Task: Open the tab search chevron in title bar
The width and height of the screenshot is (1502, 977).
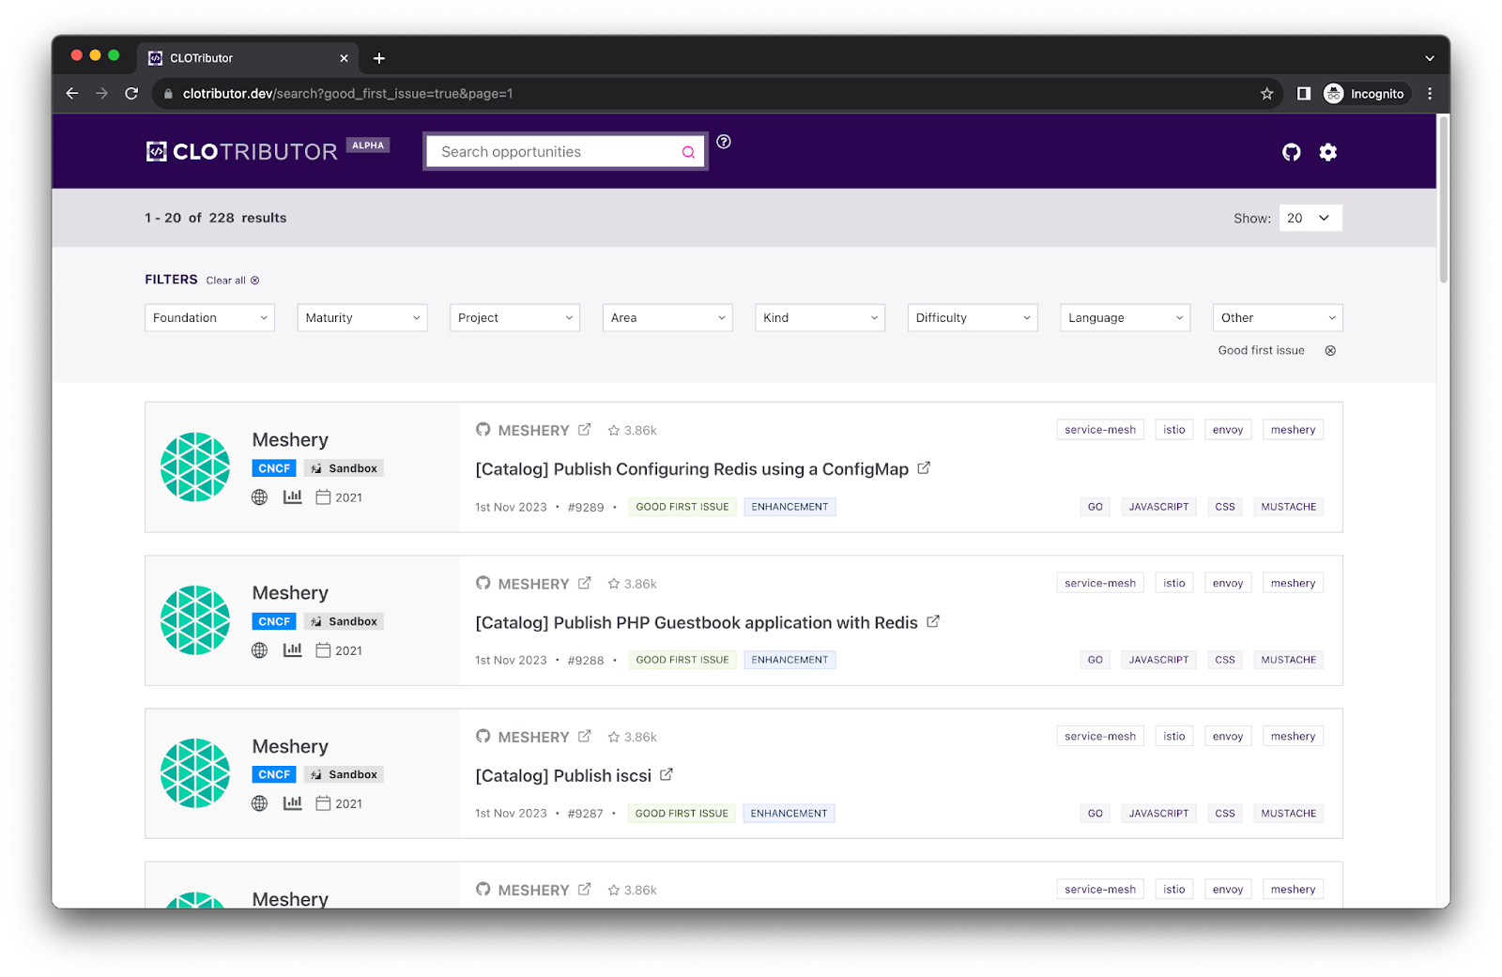Action: (1430, 58)
